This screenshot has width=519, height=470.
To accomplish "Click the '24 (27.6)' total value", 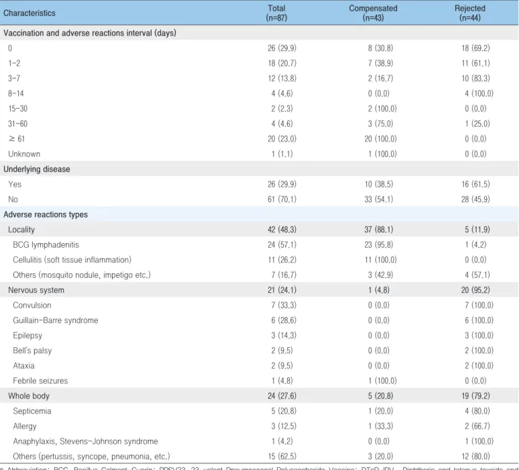I will point(282,396).
